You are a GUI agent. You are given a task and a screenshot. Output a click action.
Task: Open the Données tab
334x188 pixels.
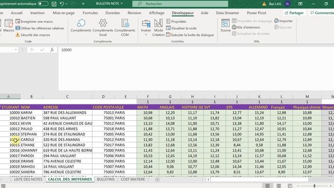113,13
